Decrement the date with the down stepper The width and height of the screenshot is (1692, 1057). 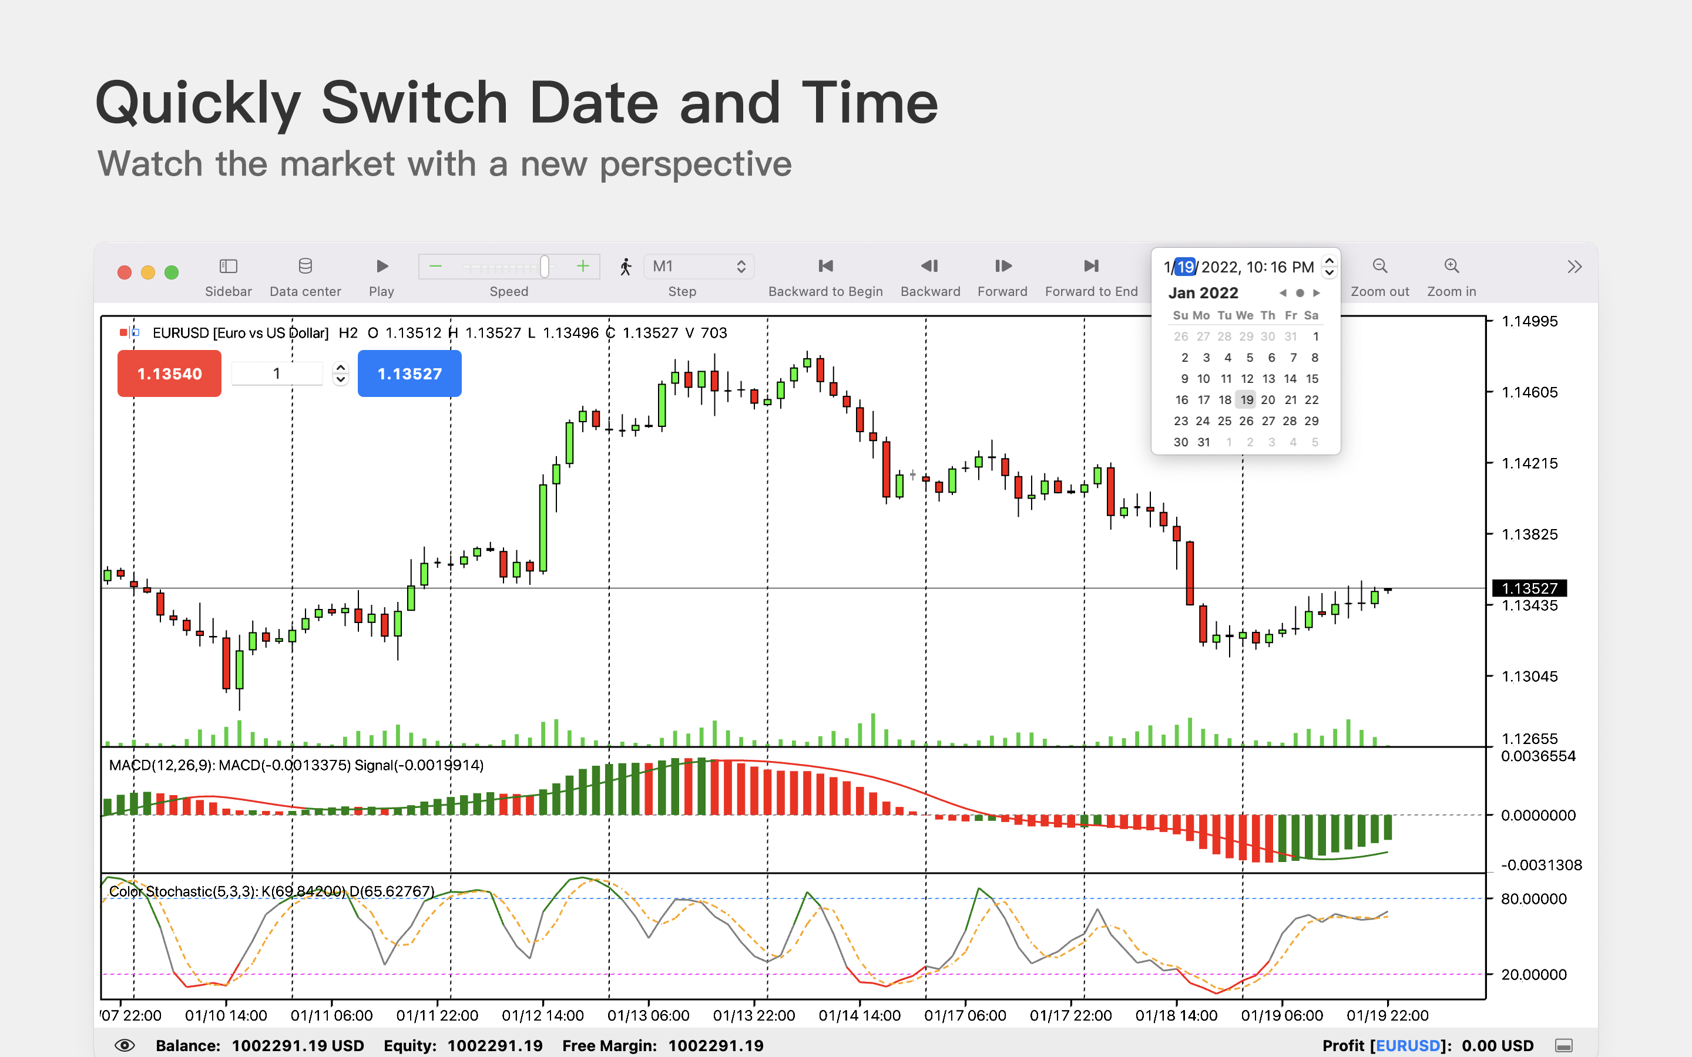click(x=1329, y=272)
